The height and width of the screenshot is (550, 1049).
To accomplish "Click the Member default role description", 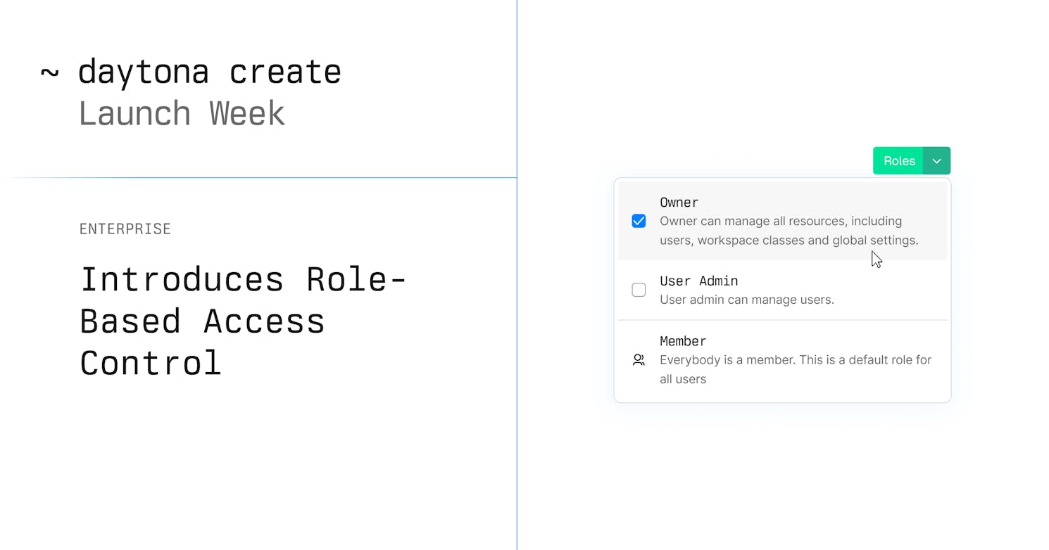I will tap(795, 369).
